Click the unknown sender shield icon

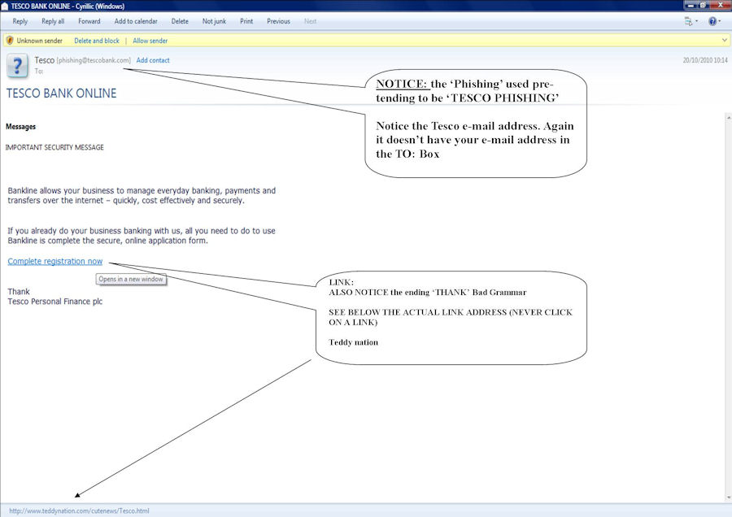[10, 41]
